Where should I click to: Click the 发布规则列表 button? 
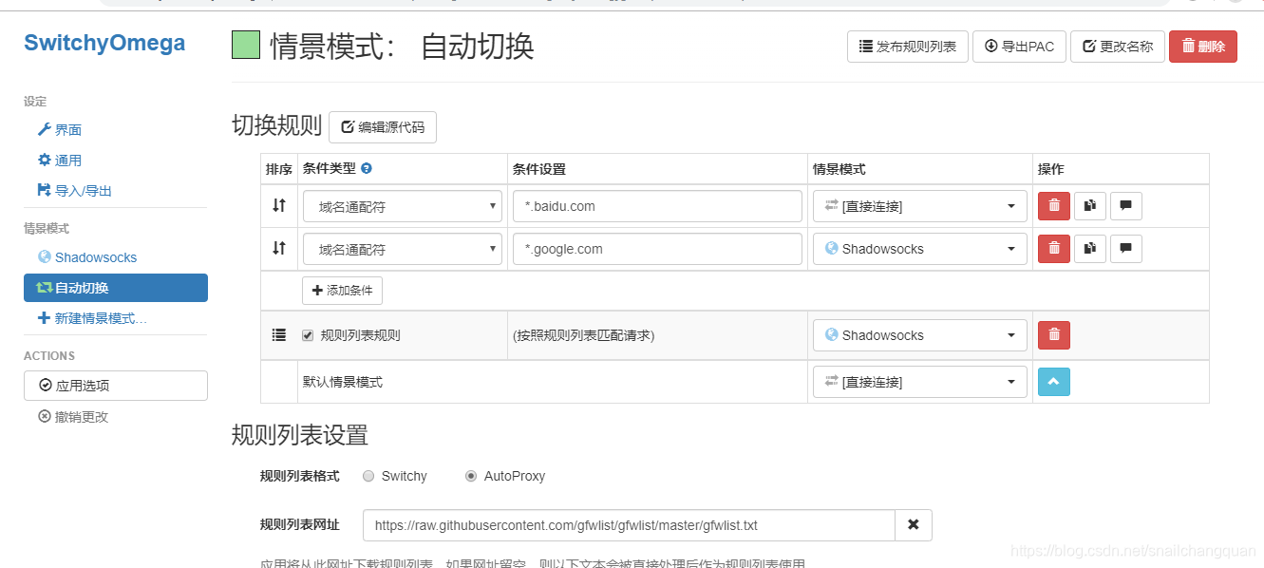click(907, 46)
